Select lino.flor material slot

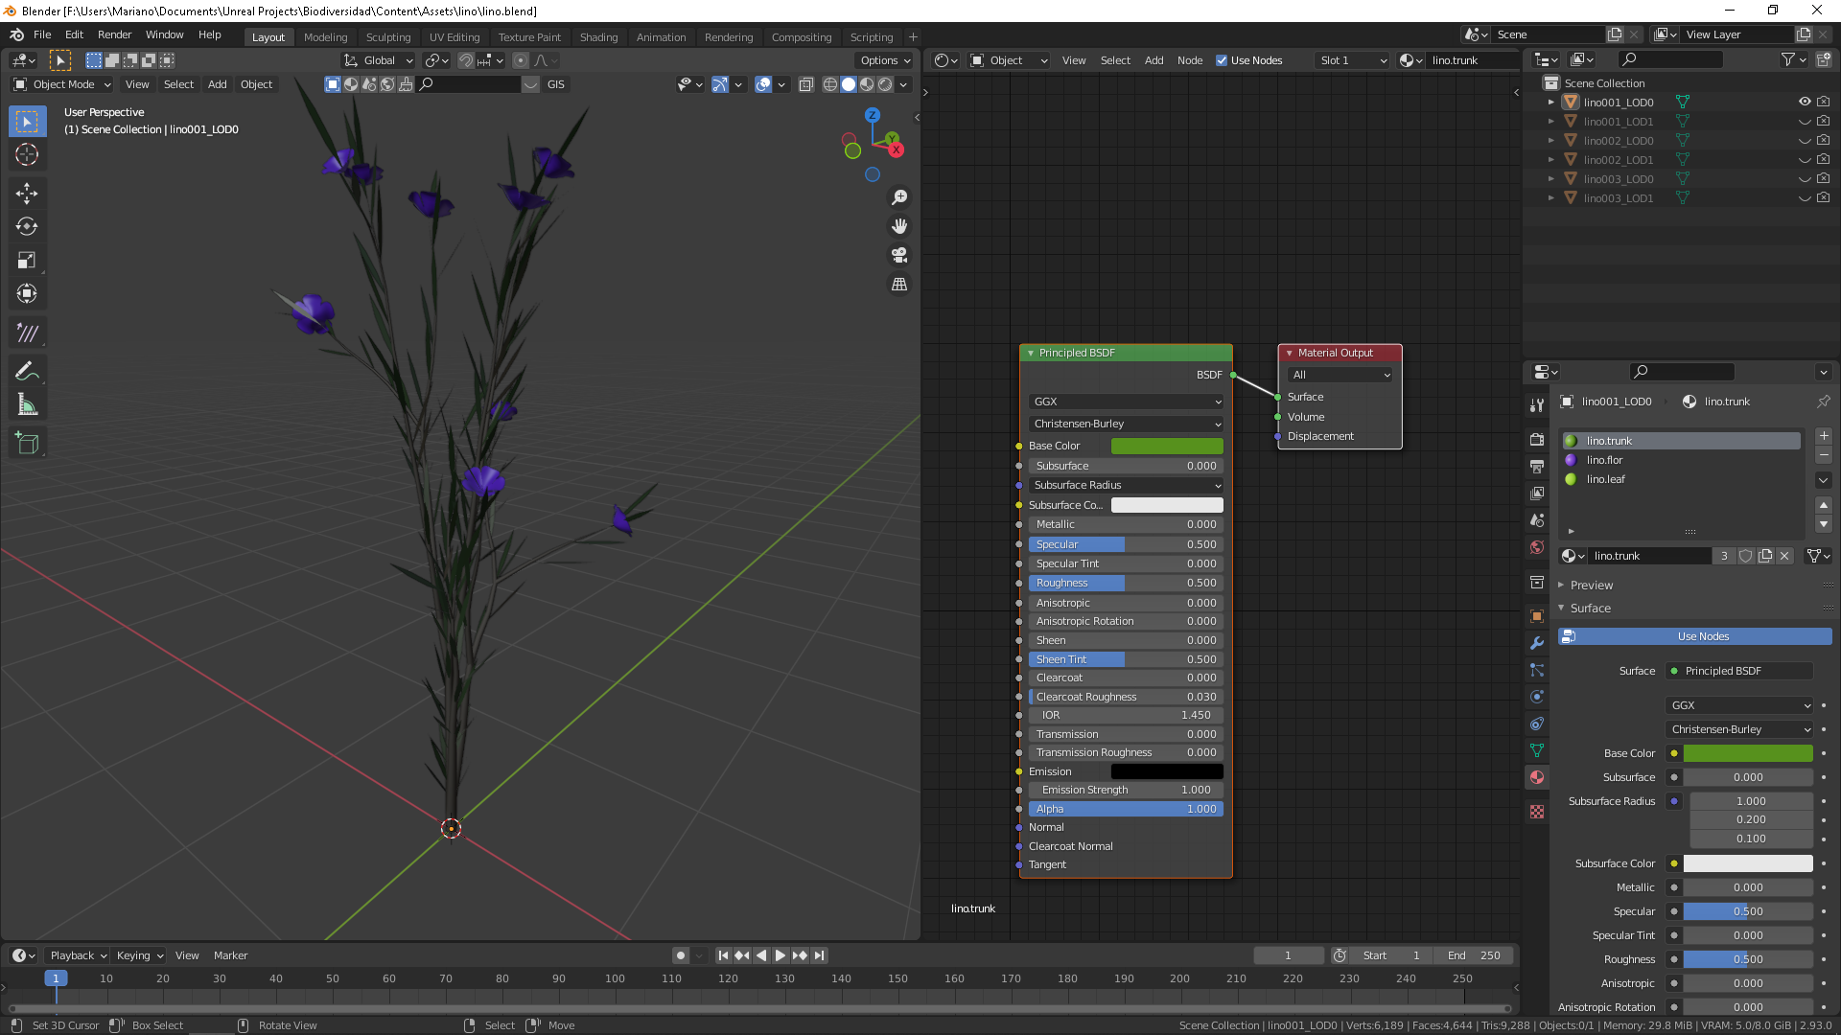click(x=1604, y=460)
